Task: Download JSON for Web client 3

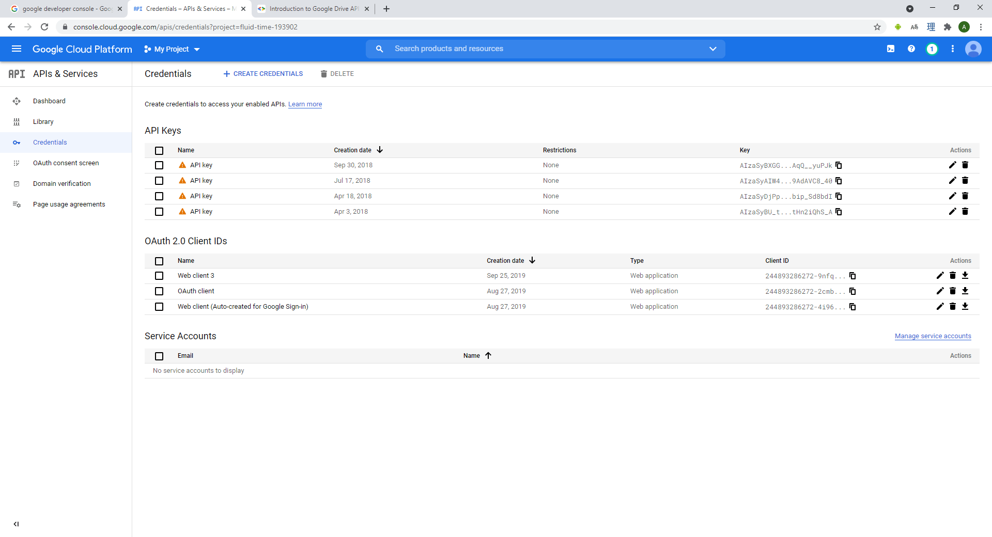Action: (x=966, y=275)
